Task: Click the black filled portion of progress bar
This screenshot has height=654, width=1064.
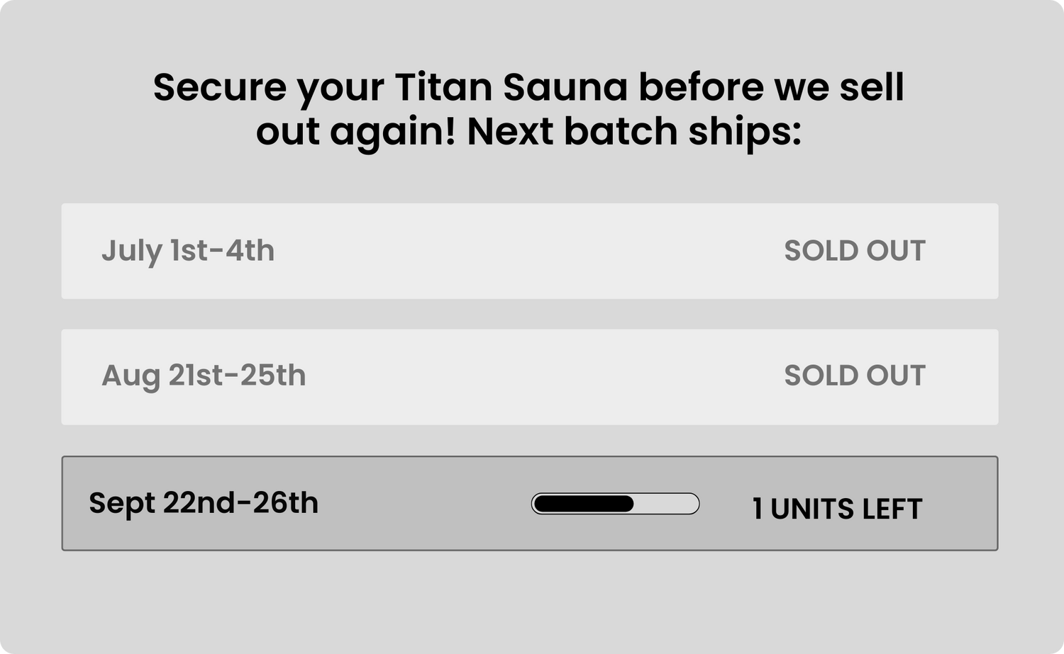Action: pos(584,504)
